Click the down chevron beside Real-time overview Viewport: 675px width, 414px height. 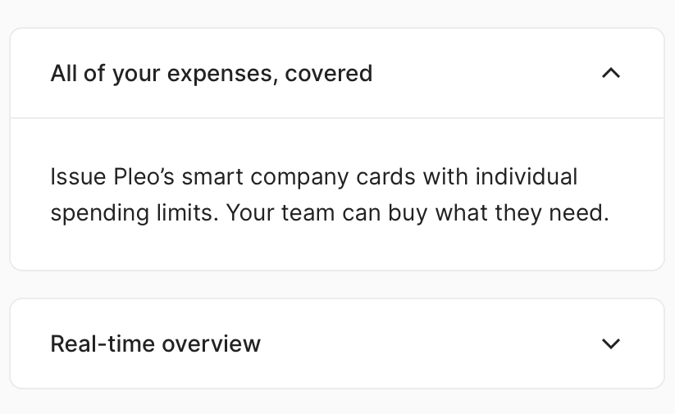(610, 343)
